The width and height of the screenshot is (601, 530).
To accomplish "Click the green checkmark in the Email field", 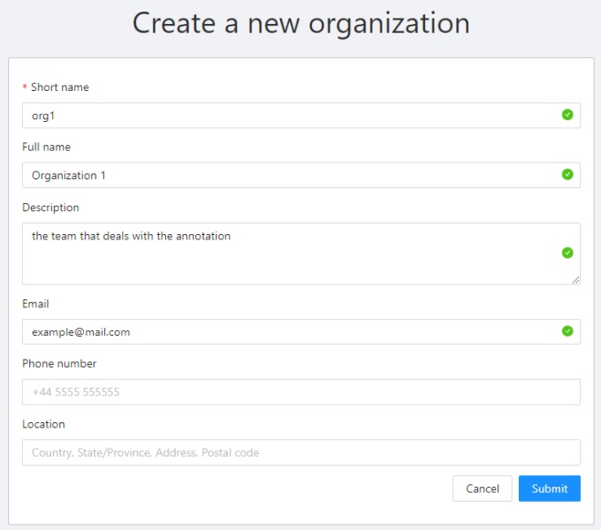I will click(x=567, y=331).
